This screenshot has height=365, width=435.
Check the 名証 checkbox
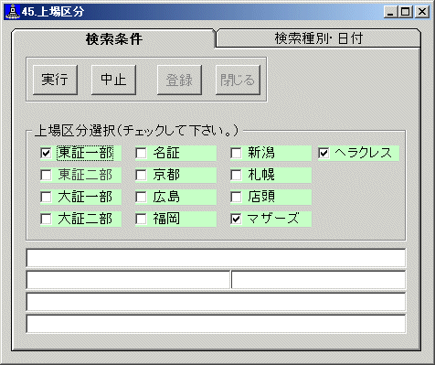141,153
